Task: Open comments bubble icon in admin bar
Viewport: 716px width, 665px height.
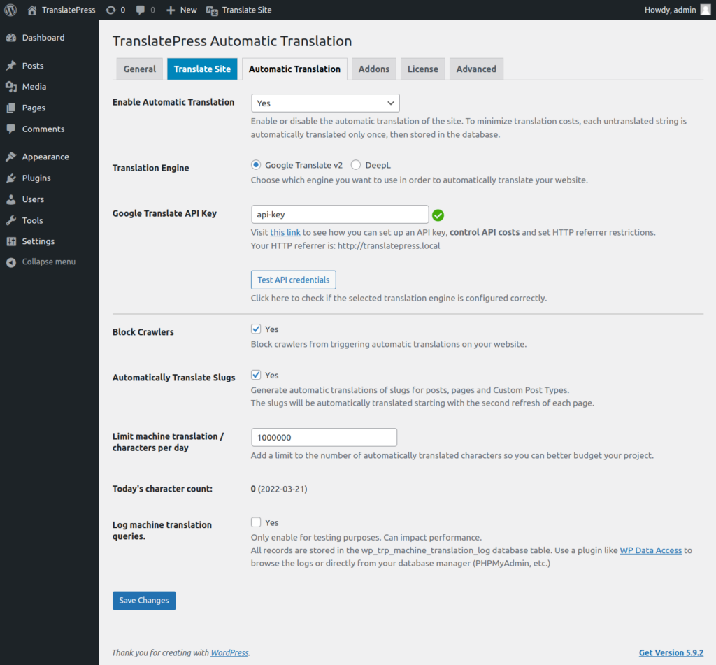Action: coord(142,10)
